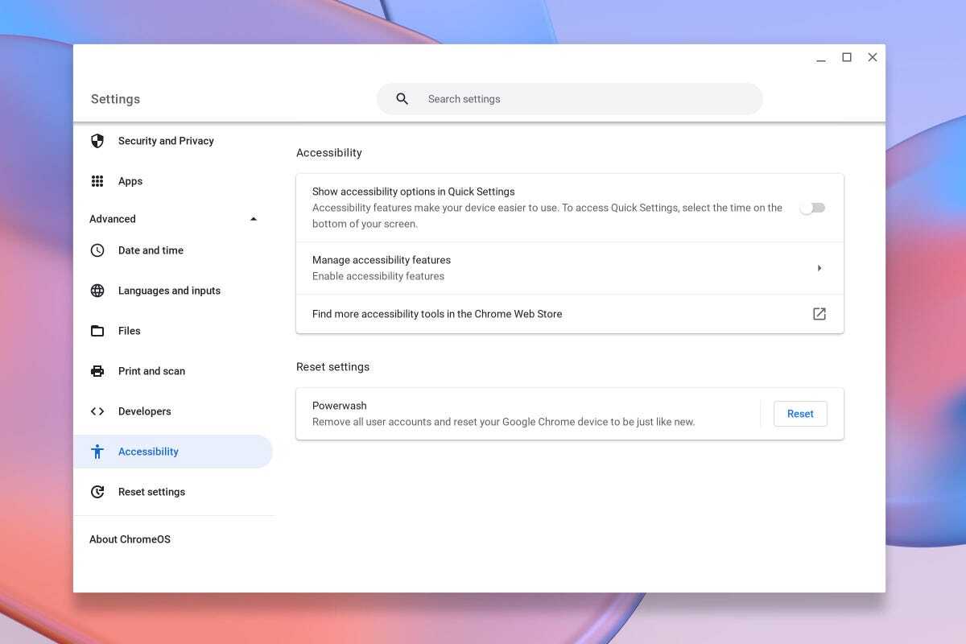Click the Print and scan printer icon
Viewport: 966px width, 644px height.
97,371
